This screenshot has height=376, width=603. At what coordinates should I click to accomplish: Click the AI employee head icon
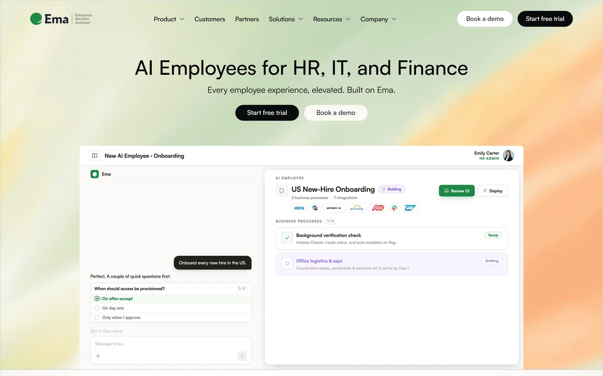[x=282, y=191]
